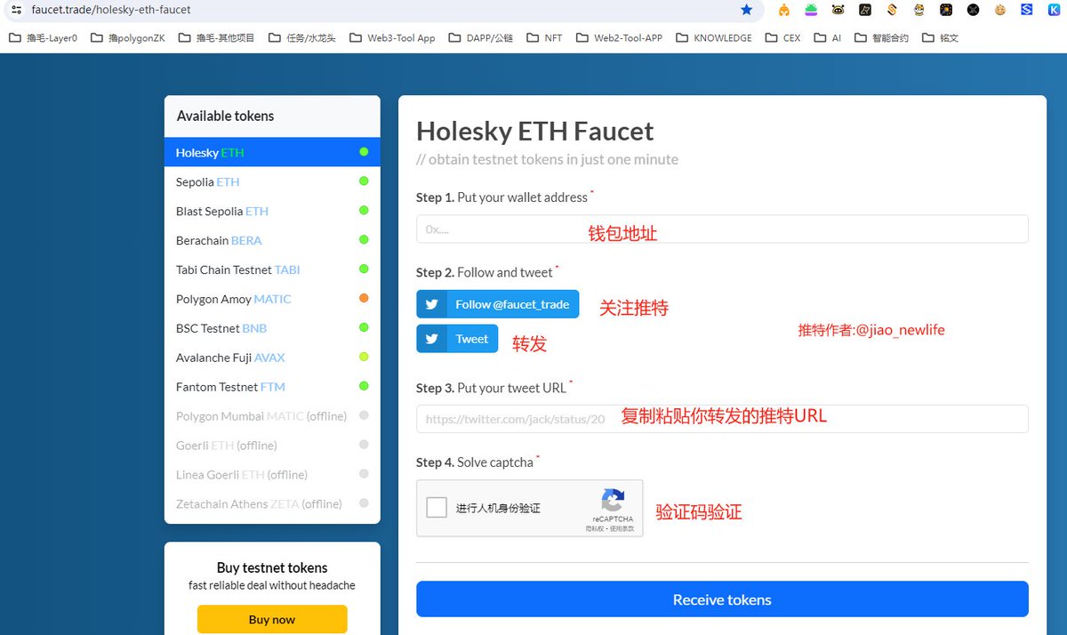Image resolution: width=1067 pixels, height=635 pixels.
Task: Open the AI bookmark folder
Action: point(828,38)
